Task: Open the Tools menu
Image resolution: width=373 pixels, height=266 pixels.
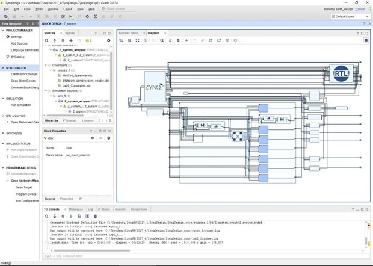Action: [39, 9]
